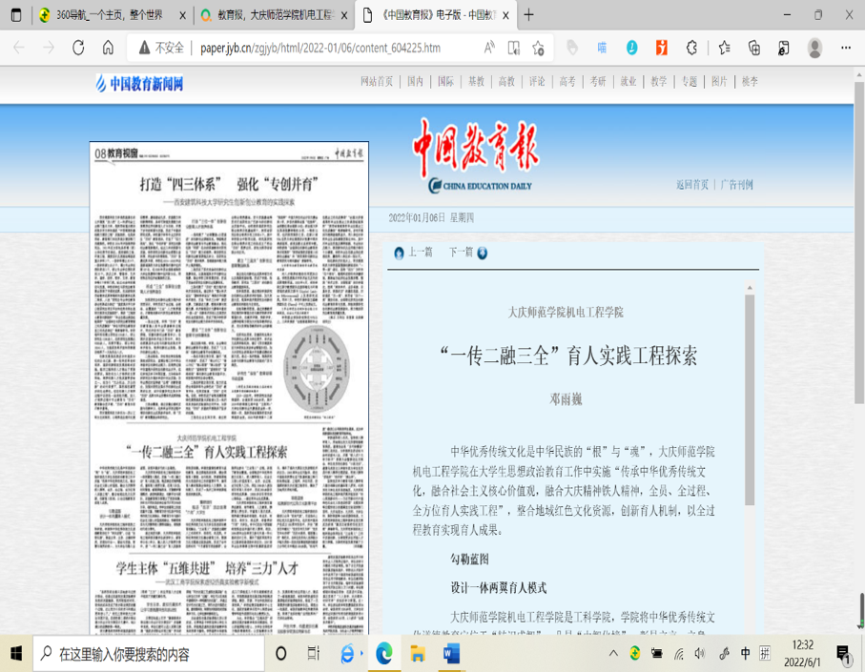Screen dimensions: 865x672
Task: Click the browser page vertical scrollbar
Action: click(859, 242)
